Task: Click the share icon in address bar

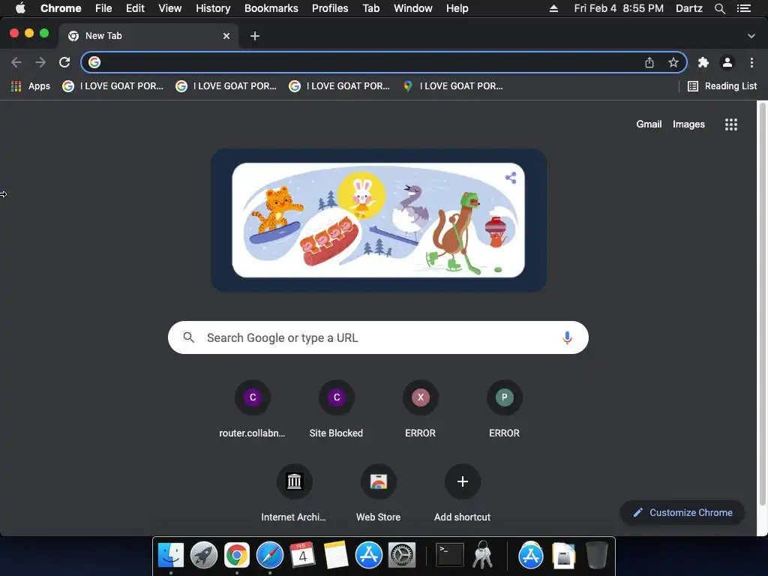Action: coord(649,62)
